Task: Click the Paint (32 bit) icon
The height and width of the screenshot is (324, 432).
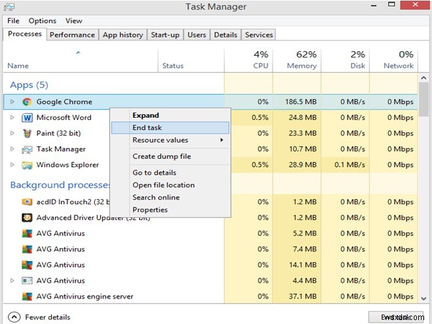Action: pos(27,134)
